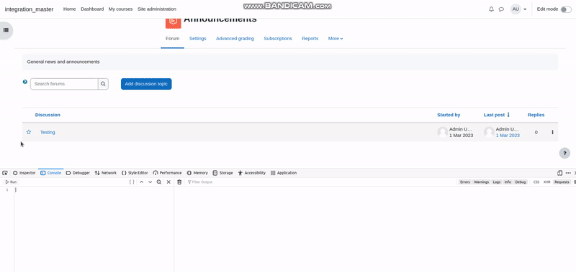Image resolution: width=576 pixels, height=272 pixels.
Task: Open the Subscriptions tab
Action: [x=278, y=39]
